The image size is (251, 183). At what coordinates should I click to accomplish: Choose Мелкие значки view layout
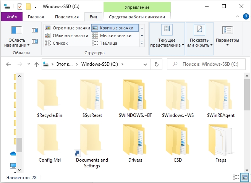[112, 36]
